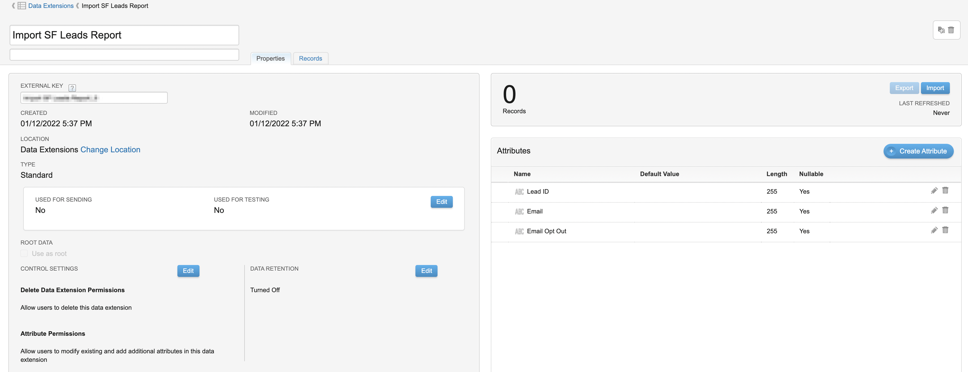Edit the Email attribute pencil icon

coord(934,211)
